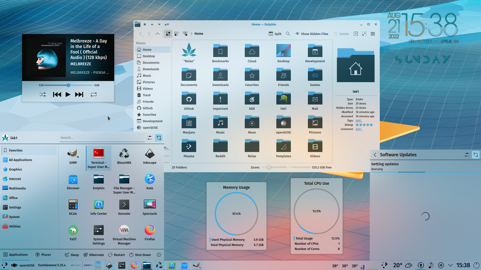This screenshot has height=270, width=481.
Task: Select Downloads in Dolphin Places sidebar
Action: click(x=153, y=69)
